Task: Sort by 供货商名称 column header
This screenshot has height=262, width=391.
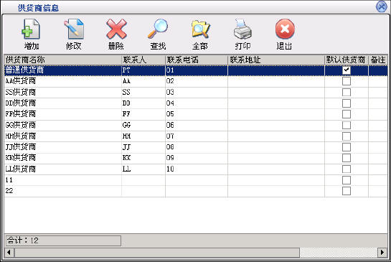Action: click(63, 60)
